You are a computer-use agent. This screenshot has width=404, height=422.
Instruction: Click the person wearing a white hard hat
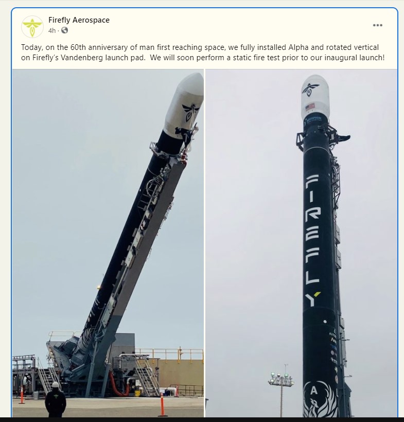point(56,399)
